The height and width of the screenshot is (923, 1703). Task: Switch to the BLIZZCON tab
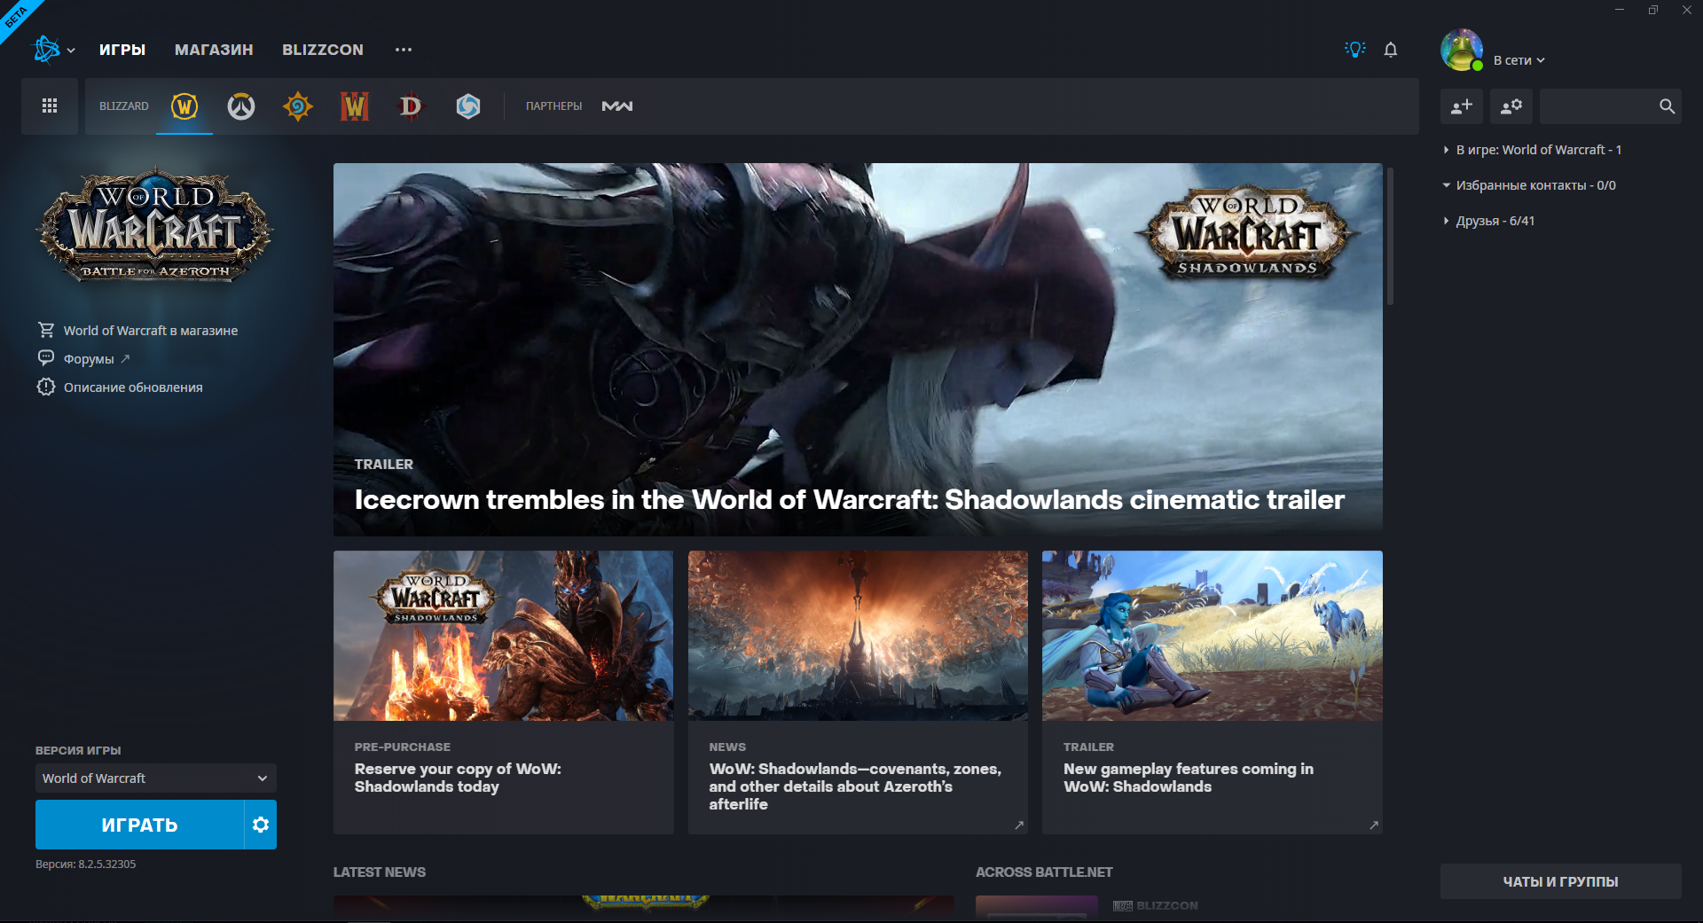click(x=323, y=50)
